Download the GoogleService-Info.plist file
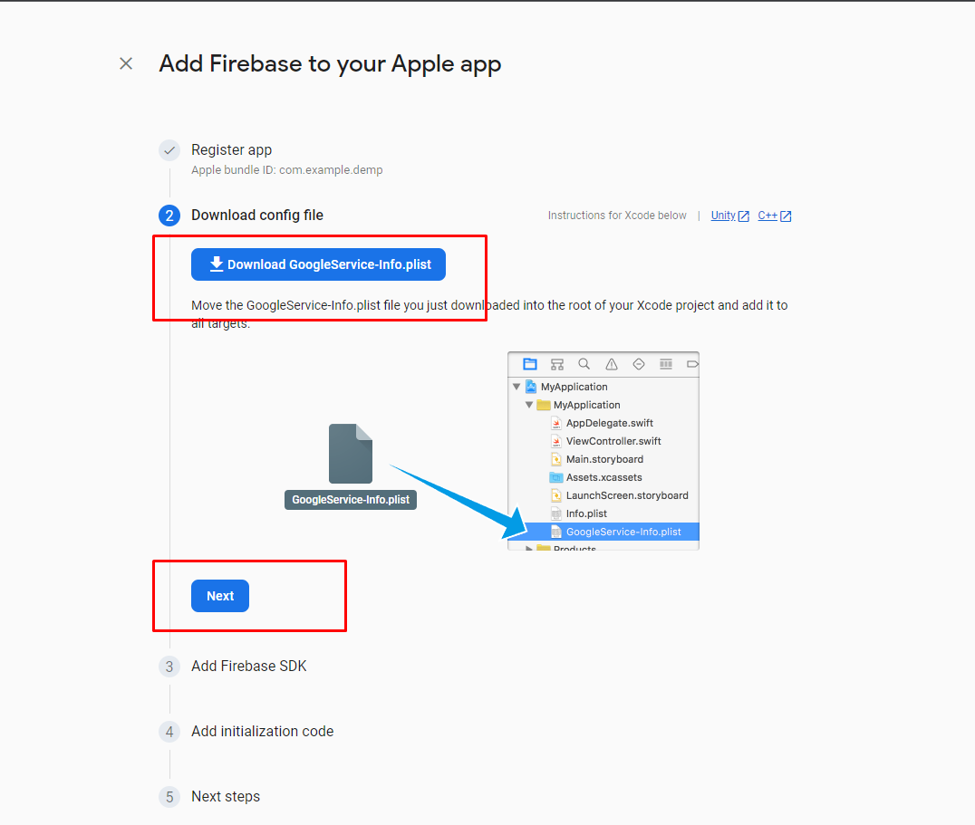The height and width of the screenshot is (825, 975). click(x=318, y=264)
